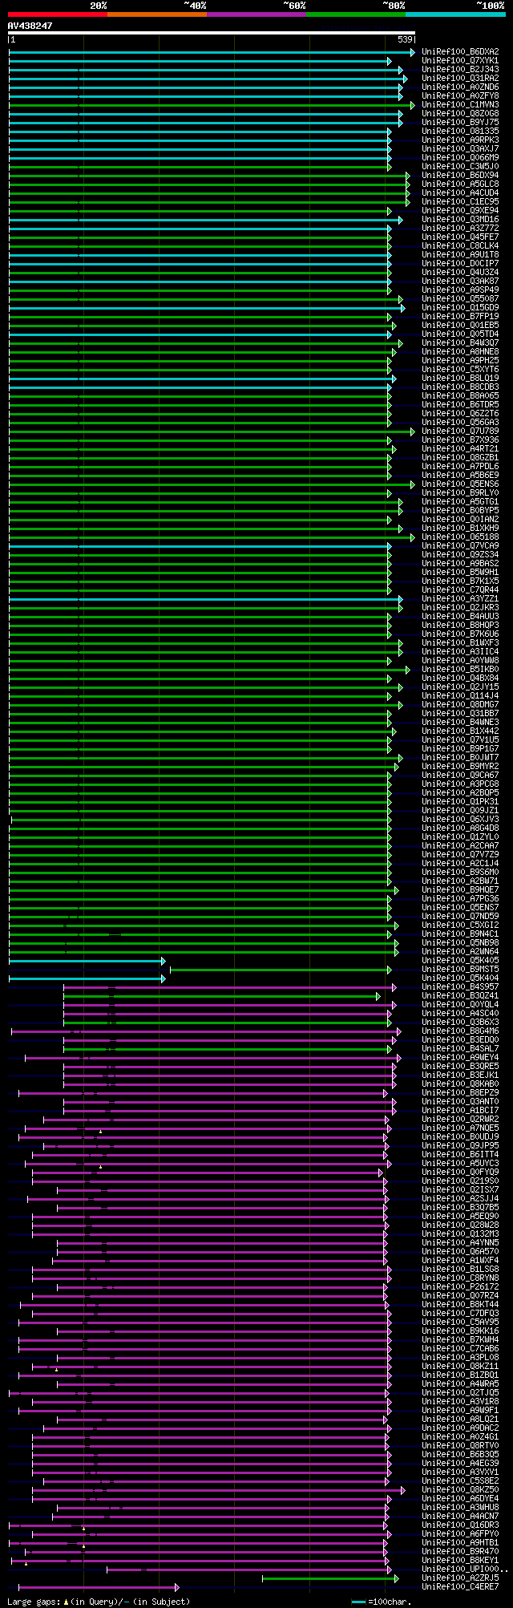Select label UniRef100_A6DYE4
The height and width of the screenshot is (1608, 513).
coord(460,1499)
